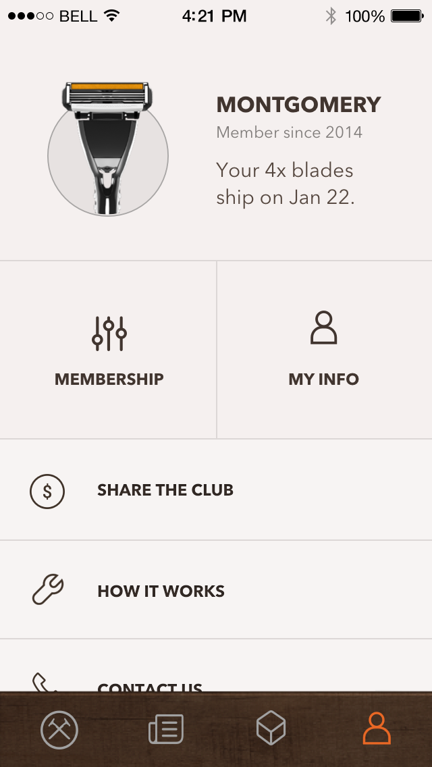Open the MEMBERSHIP label
Viewport: 432px width, 767px height.
(109, 379)
